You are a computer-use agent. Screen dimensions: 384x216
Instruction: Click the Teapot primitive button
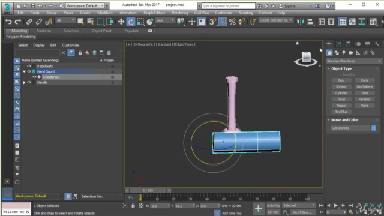click(341, 106)
